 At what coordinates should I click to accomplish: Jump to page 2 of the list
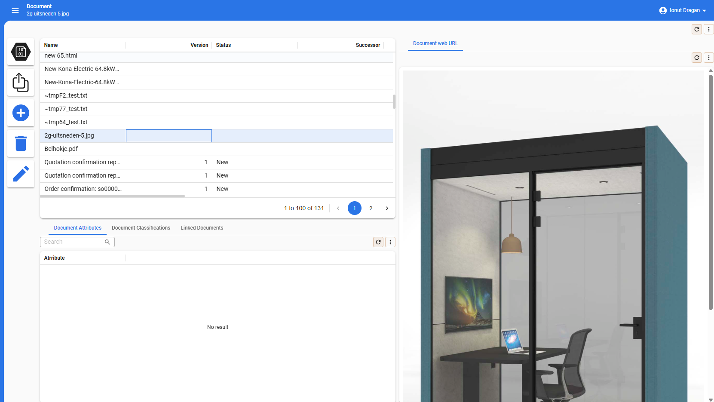pos(371,208)
